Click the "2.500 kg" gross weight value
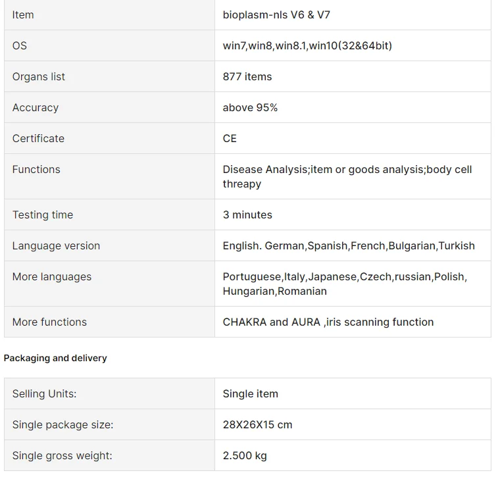The width and height of the screenshot is (498, 477). [x=245, y=455]
